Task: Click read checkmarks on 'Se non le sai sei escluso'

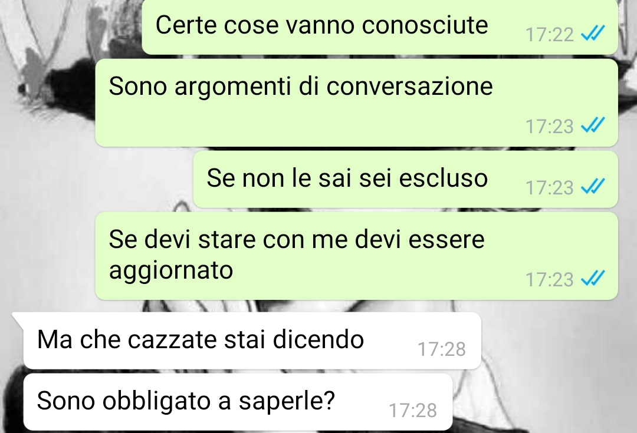Action: click(x=593, y=186)
